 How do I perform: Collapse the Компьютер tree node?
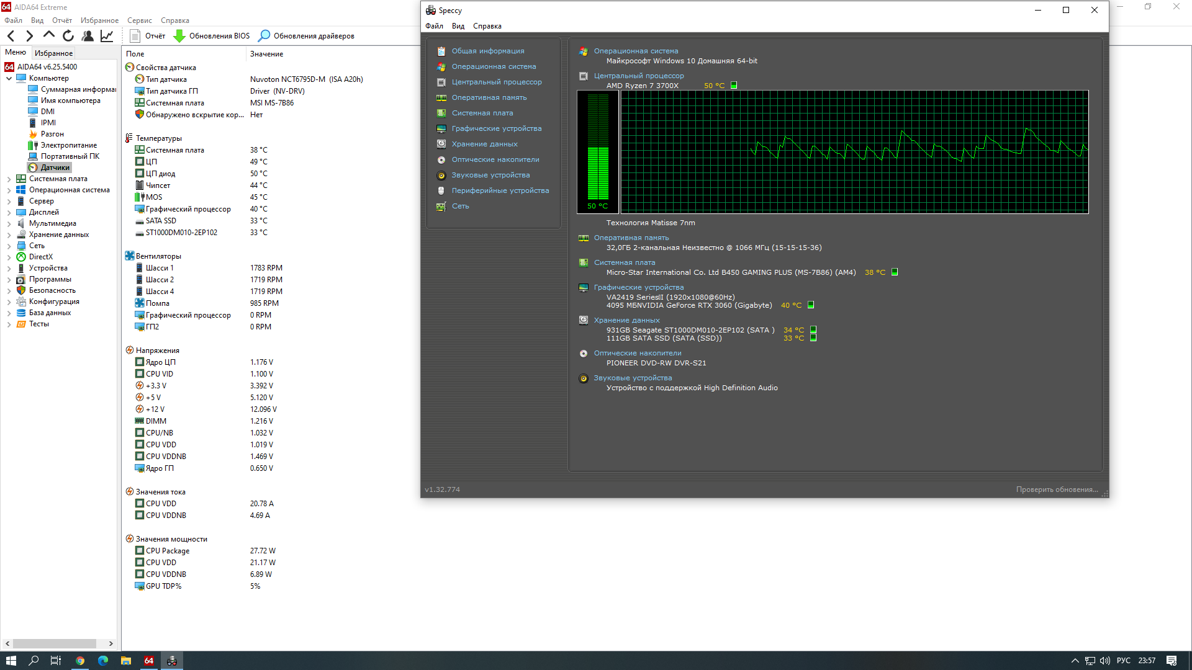click(9, 78)
